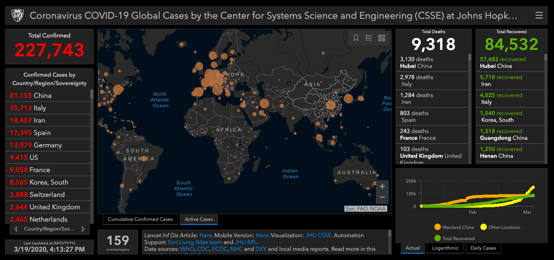Click the 57,682 recovered Hubei China row
Viewport: 554px width, 260px height.
(x=510, y=63)
